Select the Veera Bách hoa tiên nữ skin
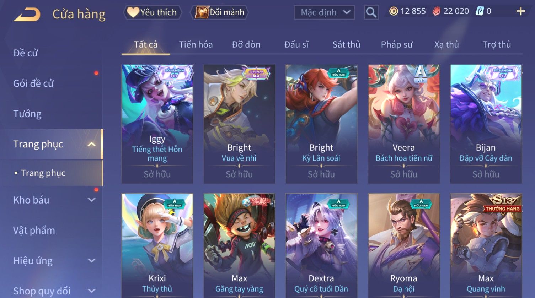 click(x=404, y=124)
